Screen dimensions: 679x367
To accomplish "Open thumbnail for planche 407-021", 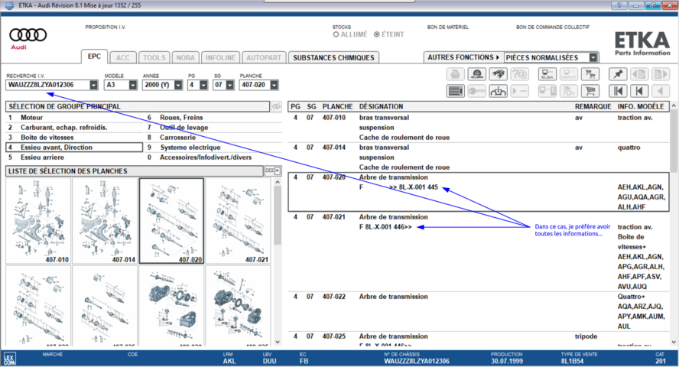I will [238, 221].
